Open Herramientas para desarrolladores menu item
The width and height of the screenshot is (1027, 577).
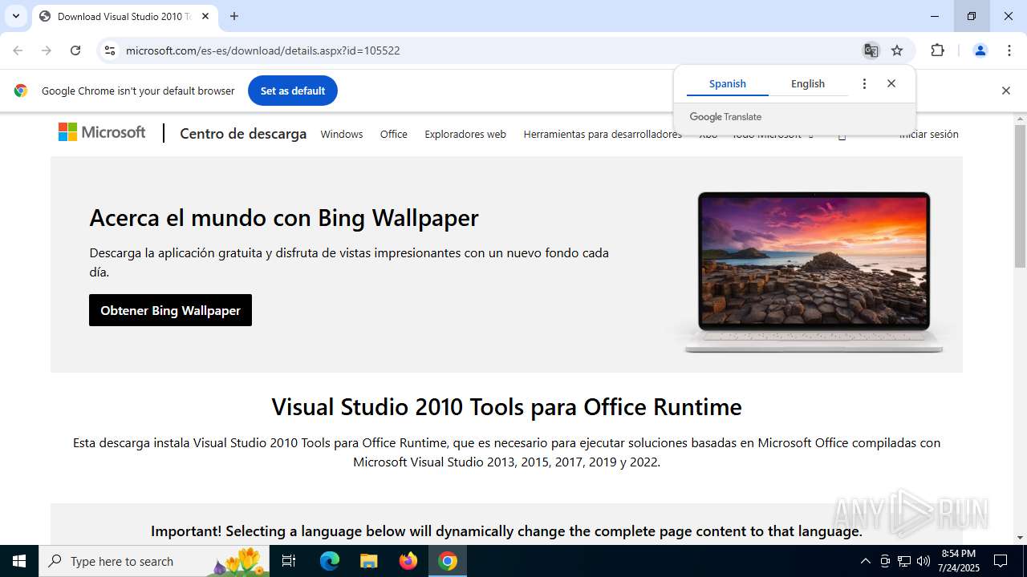(603, 134)
